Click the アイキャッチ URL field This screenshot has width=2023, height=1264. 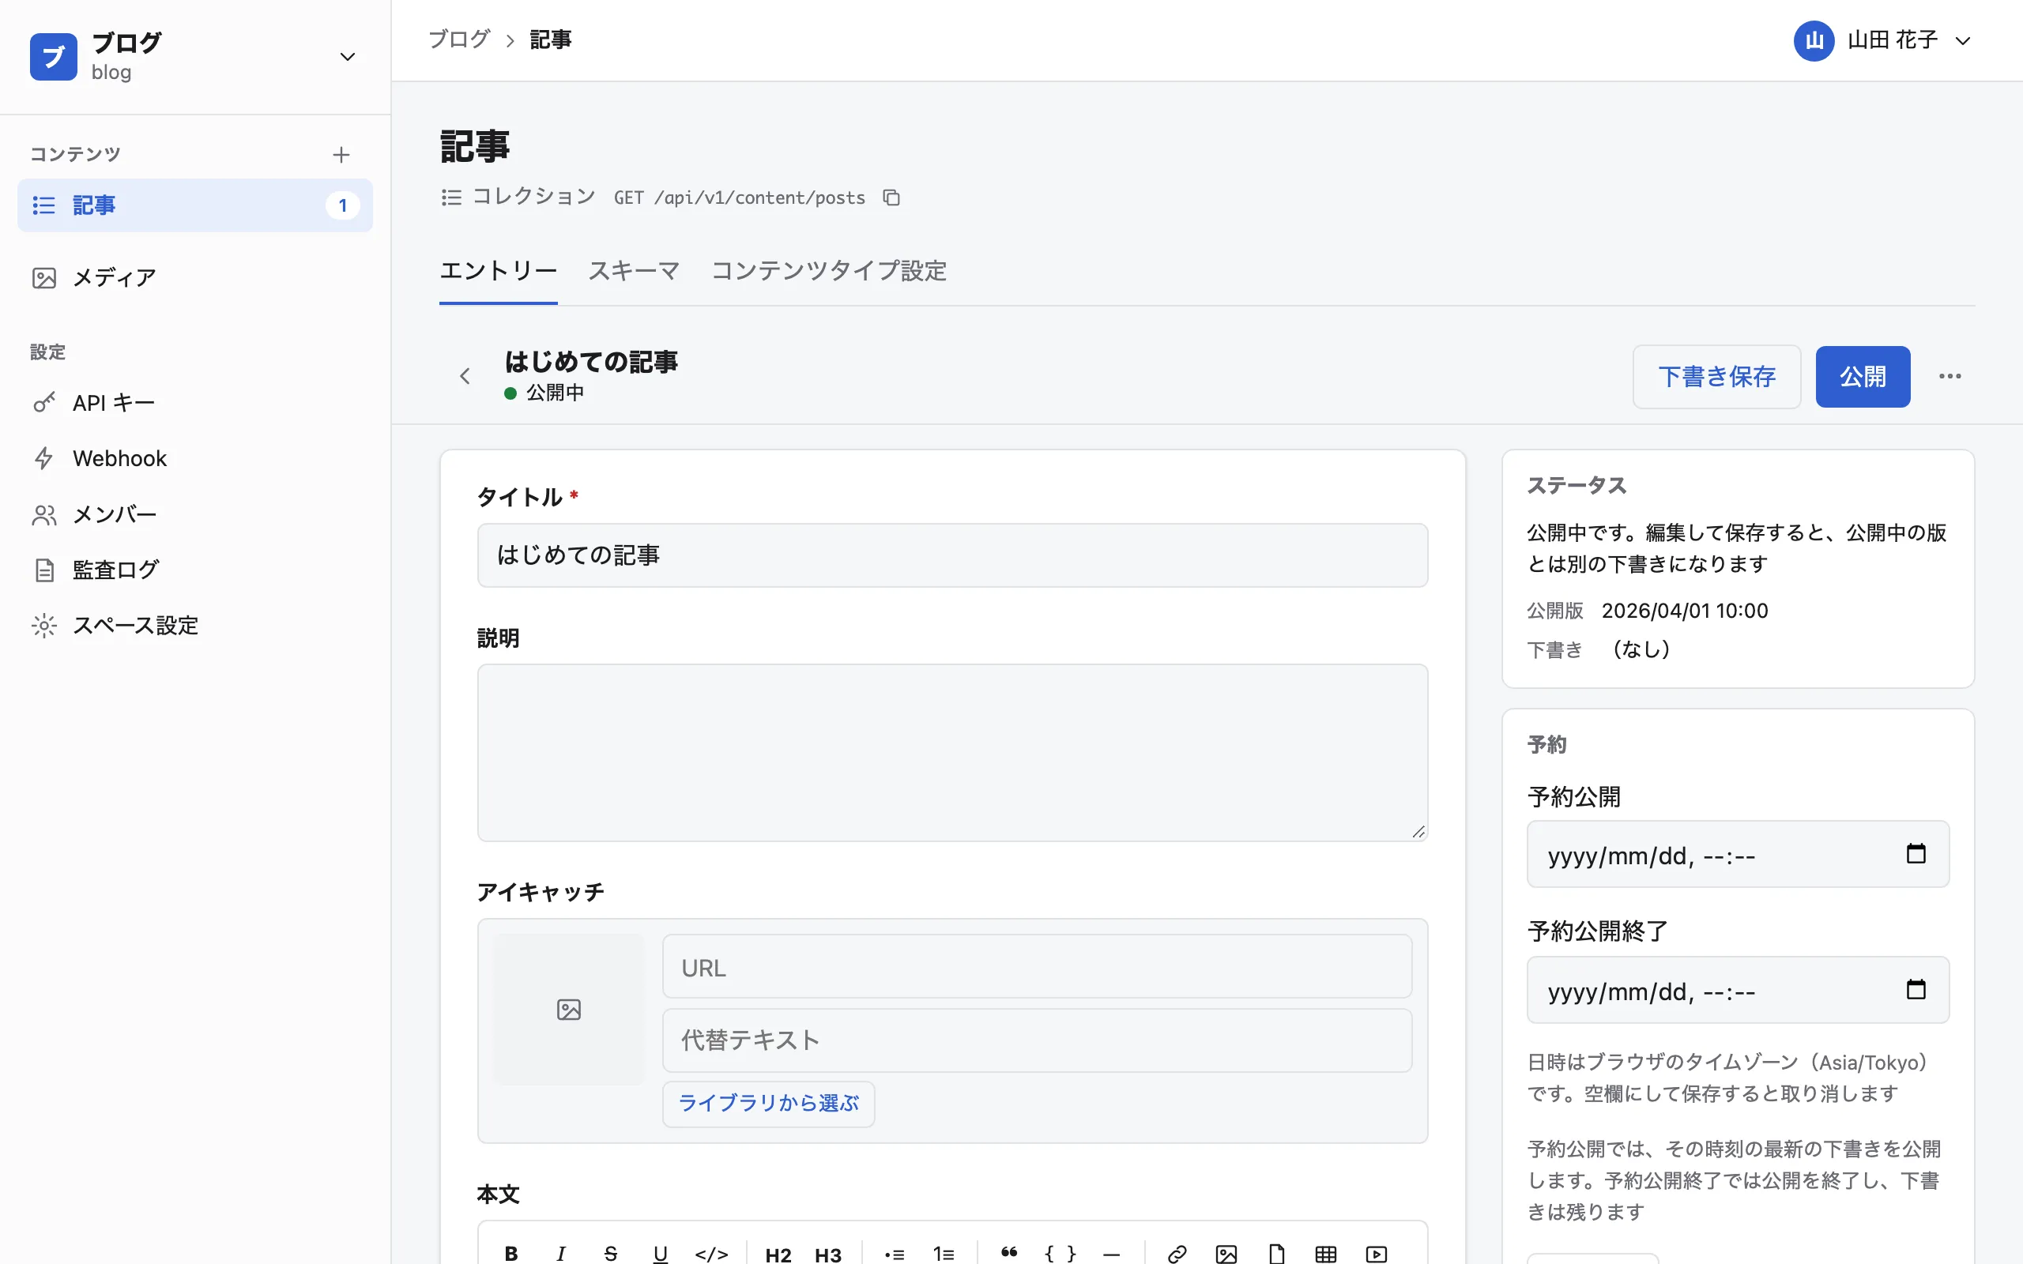(x=1037, y=967)
